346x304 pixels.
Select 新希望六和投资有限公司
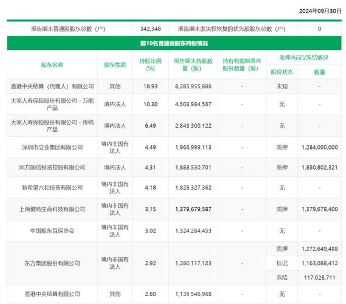tap(52, 187)
